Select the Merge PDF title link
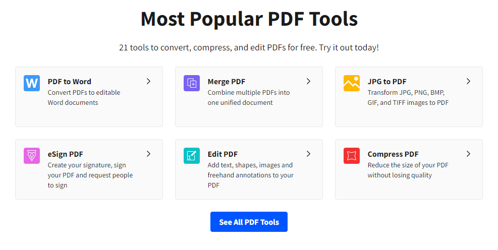The width and height of the screenshot is (498, 250). [226, 82]
